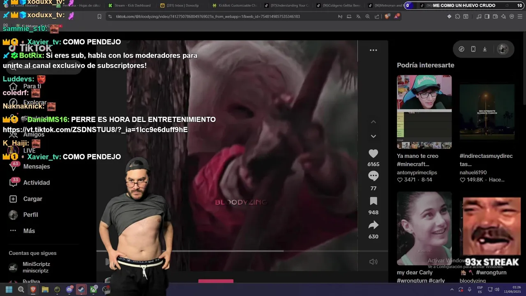Click the zoom magnifier icon in address bar
The height and width of the screenshot is (296, 526).
tap(367, 16)
